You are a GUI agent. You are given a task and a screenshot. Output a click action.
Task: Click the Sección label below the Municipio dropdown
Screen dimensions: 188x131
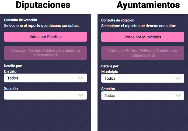tap(108, 89)
